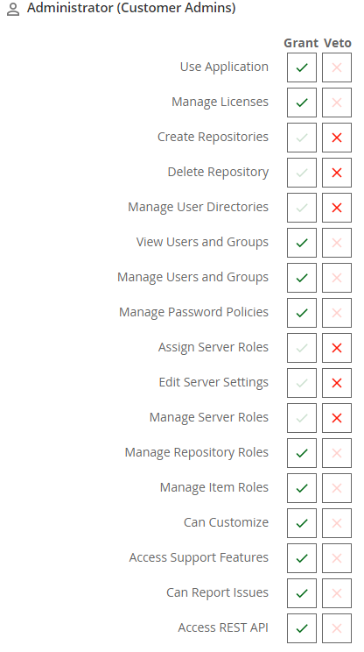This screenshot has width=364, height=652.
Task: Clear the Veto for Delete Repository
Action: [337, 173]
